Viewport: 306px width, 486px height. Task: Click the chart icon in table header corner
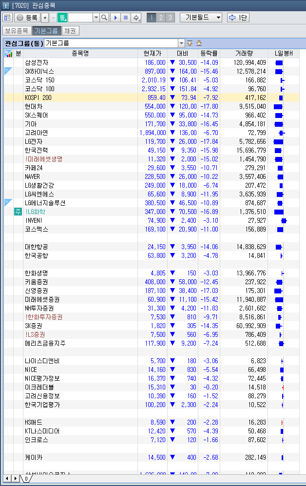pos(8,53)
